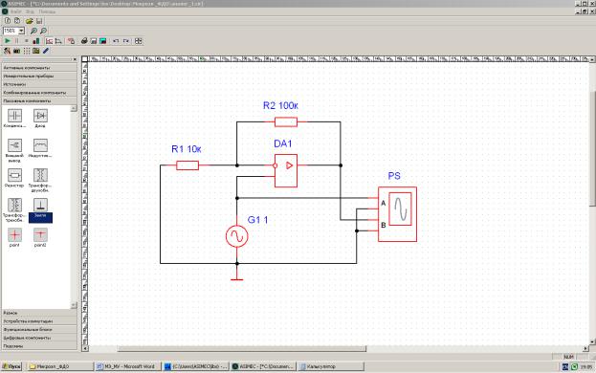This screenshot has height=373, width=596.
Task: Select the inductor component in palette
Action: [x=40, y=145]
